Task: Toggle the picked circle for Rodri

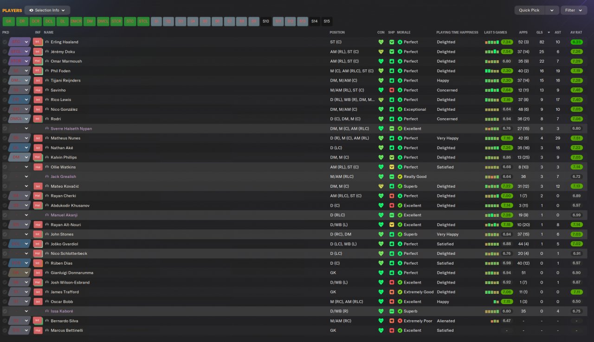Action: coord(5,119)
